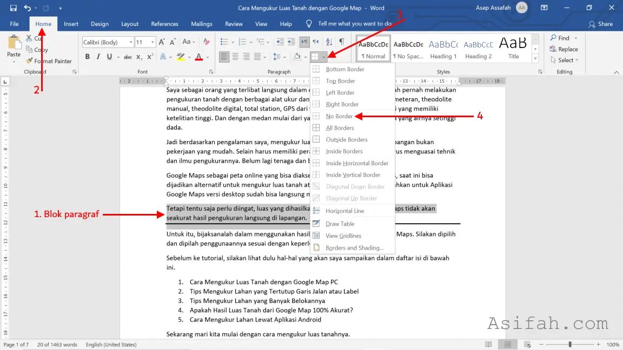This screenshot has width=623, height=350.
Task: Click the Share button
Action: [x=601, y=24]
